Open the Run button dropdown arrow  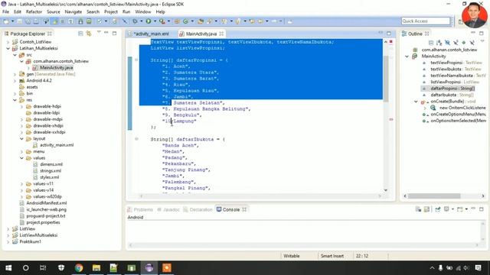coord(155,21)
